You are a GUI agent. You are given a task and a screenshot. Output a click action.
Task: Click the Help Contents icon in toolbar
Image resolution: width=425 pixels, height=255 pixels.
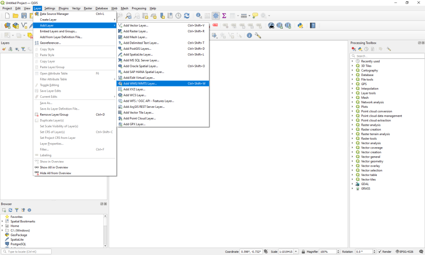[313, 25]
